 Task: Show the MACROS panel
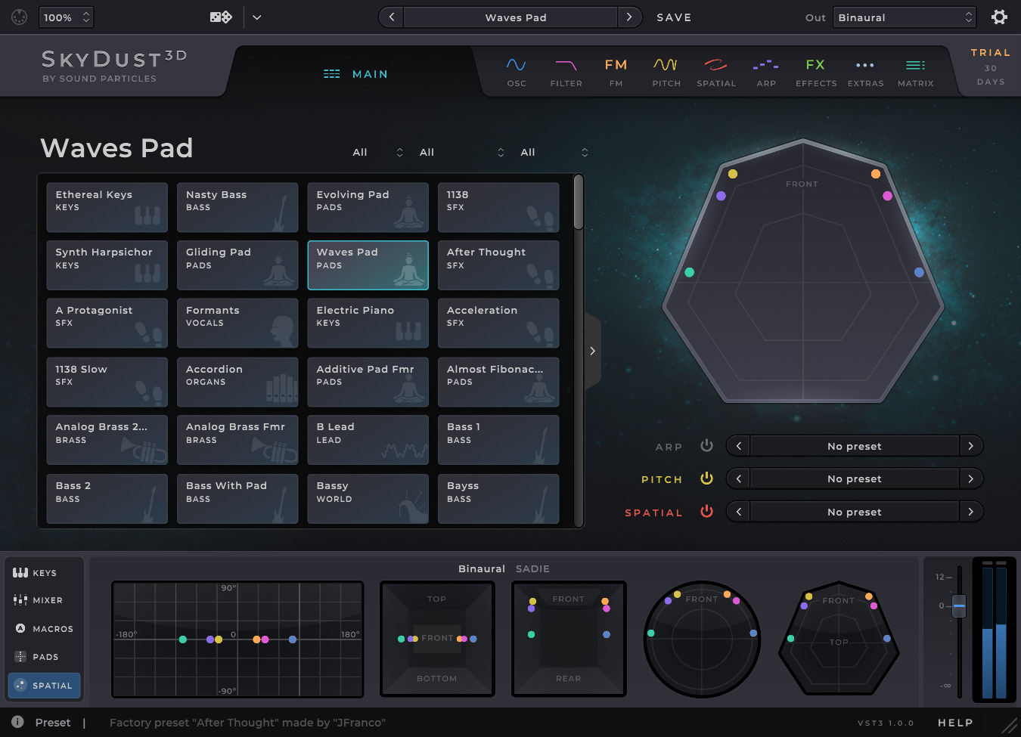pyautogui.click(x=43, y=628)
